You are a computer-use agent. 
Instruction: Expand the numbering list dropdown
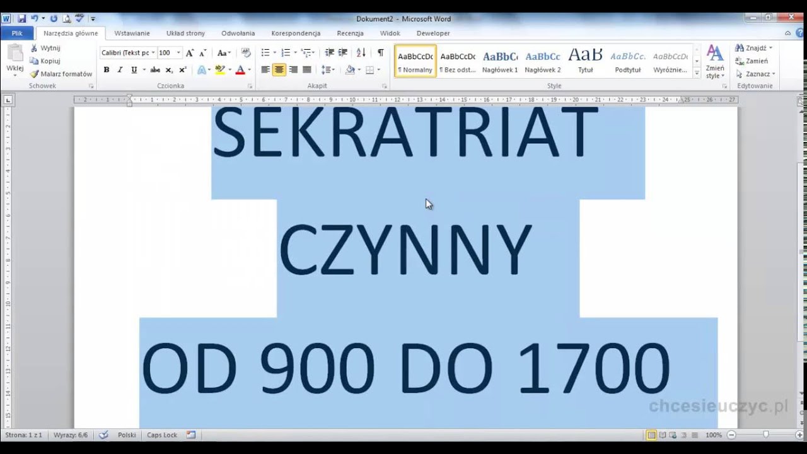tap(295, 53)
